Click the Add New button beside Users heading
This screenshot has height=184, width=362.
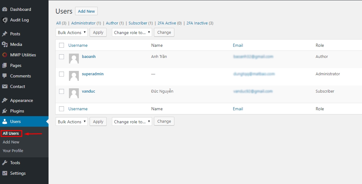coord(86,11)
